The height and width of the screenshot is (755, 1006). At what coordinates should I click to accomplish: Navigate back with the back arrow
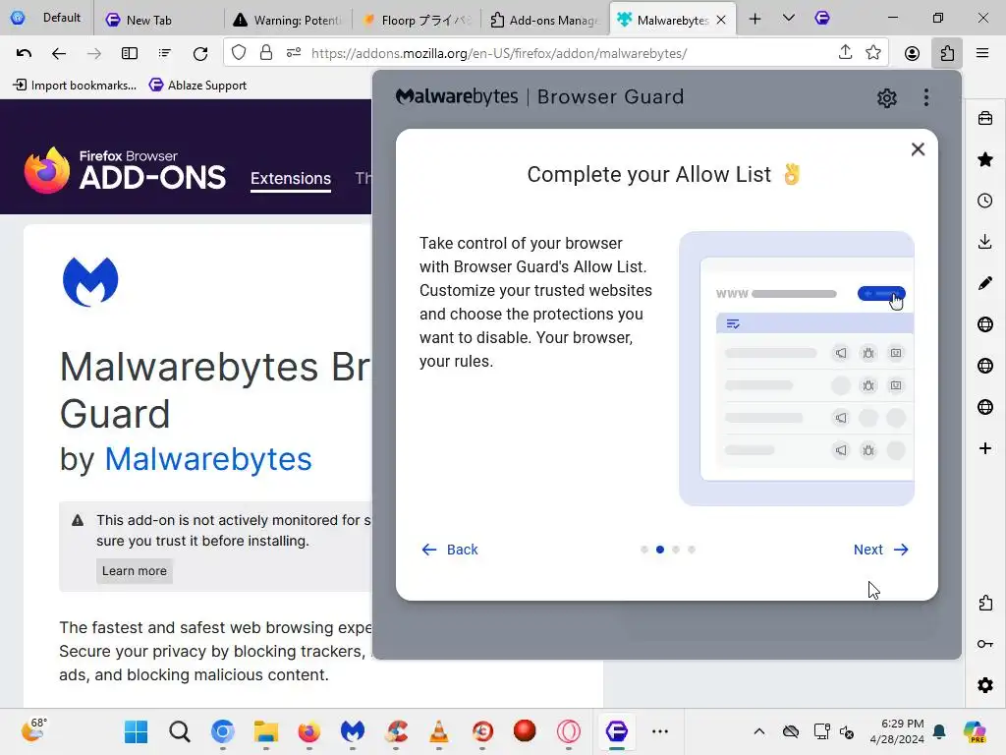point(59,53)
